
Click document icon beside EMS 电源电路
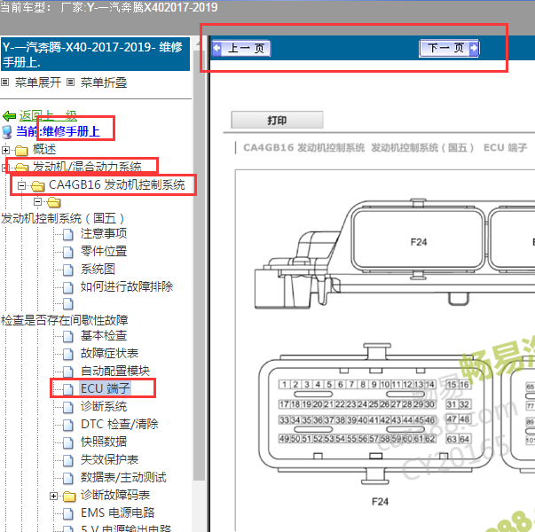(x=68, y=513)
